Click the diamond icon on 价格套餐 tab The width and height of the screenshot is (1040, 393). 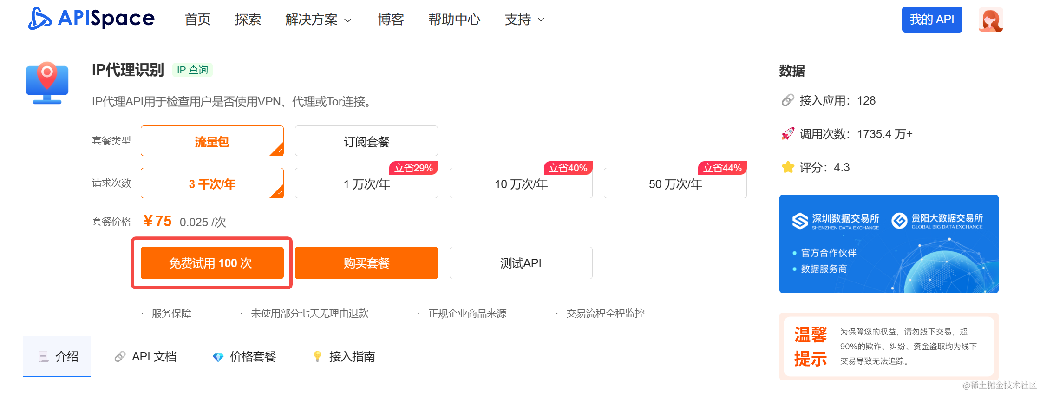click(x=218, y=357)
